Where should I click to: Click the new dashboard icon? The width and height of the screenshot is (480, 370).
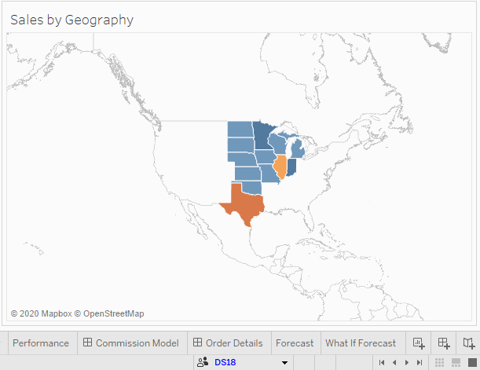[x=444, y=343]
